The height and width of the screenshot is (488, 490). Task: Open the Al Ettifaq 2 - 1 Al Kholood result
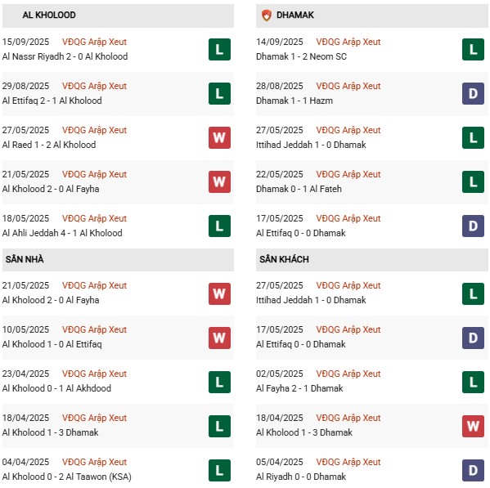(x=52, y=101)
